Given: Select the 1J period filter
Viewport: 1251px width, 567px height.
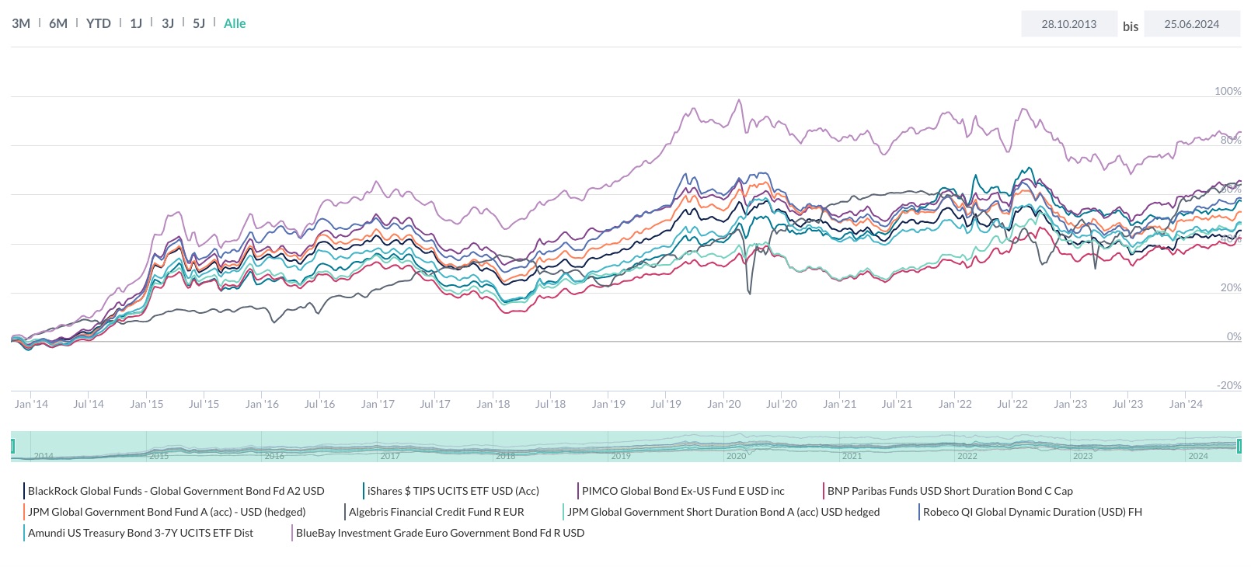Looking at the screenshot, I should click(x=135, y=23).
